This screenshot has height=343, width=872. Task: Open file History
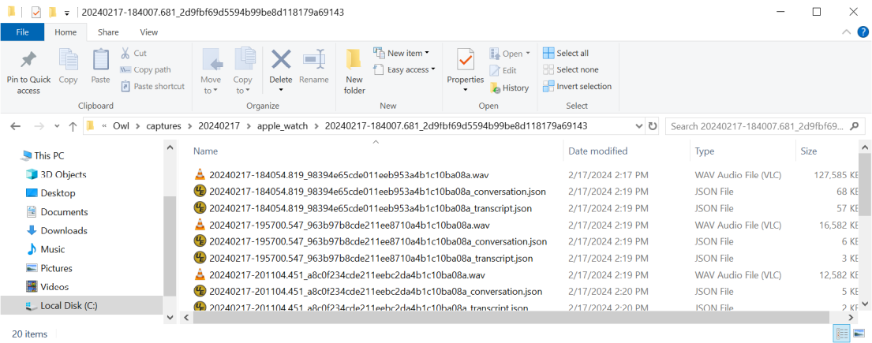point(510,88)
